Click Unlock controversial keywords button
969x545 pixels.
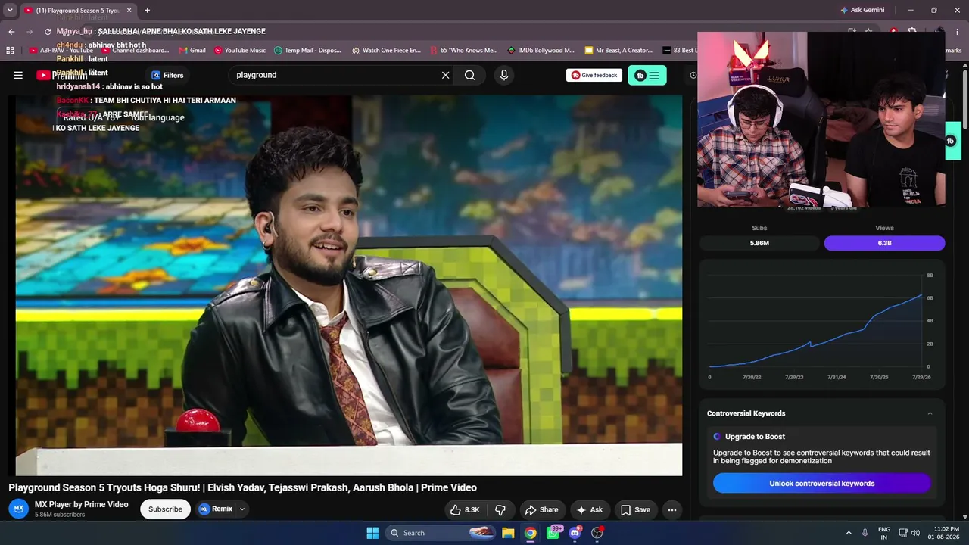pos(821,484)
